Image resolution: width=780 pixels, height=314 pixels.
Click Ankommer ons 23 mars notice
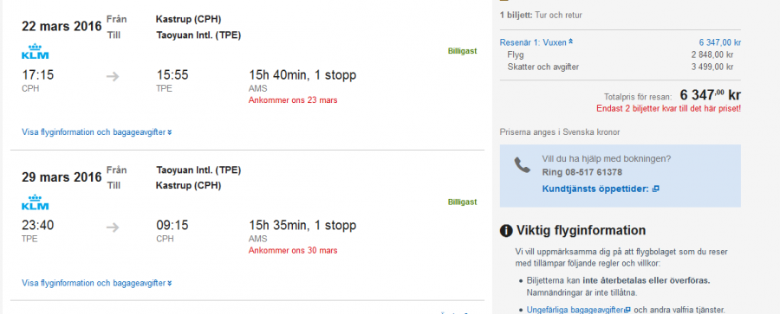click(293, 99)
